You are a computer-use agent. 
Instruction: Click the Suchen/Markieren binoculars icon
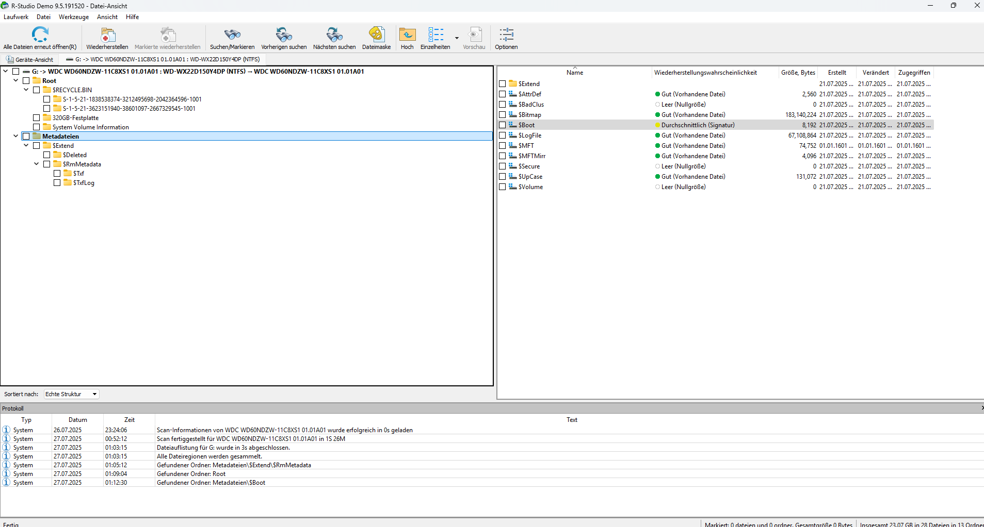(x=232, y=35)
